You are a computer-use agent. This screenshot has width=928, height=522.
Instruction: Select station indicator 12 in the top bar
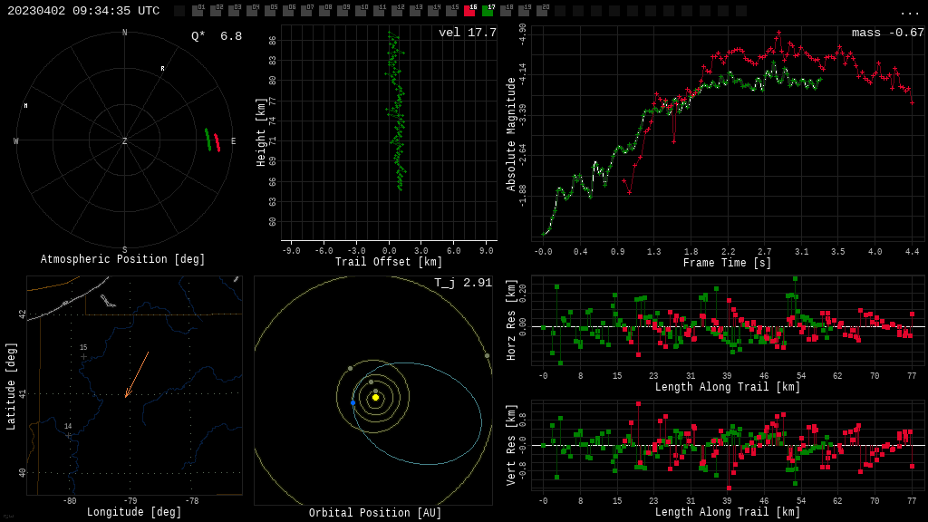397,10
